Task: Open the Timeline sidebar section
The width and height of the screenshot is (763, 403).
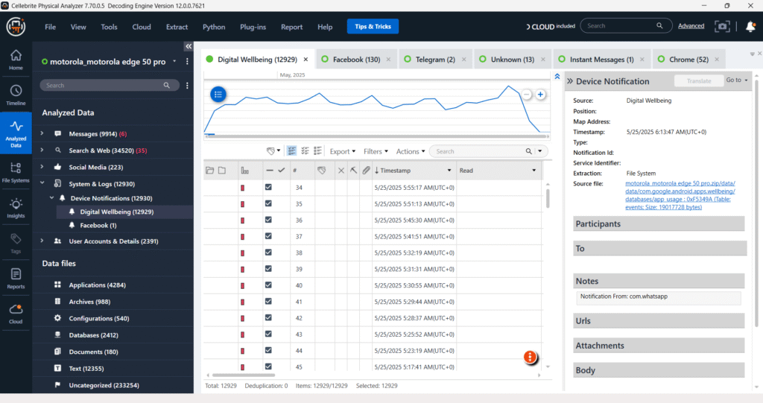Action: (x=16, y=95)
